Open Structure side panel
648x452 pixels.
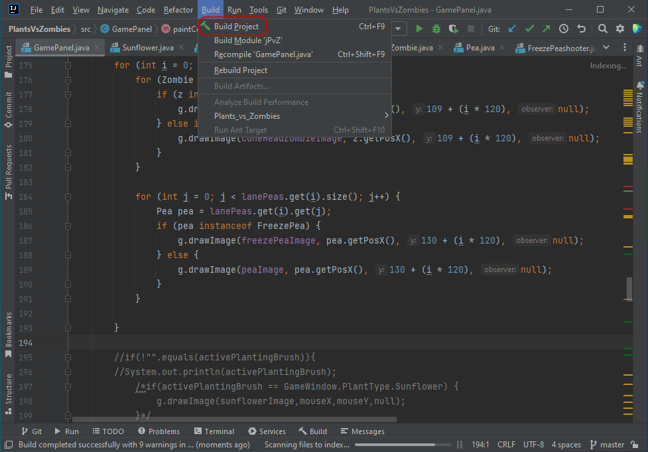tap(8, 394)
